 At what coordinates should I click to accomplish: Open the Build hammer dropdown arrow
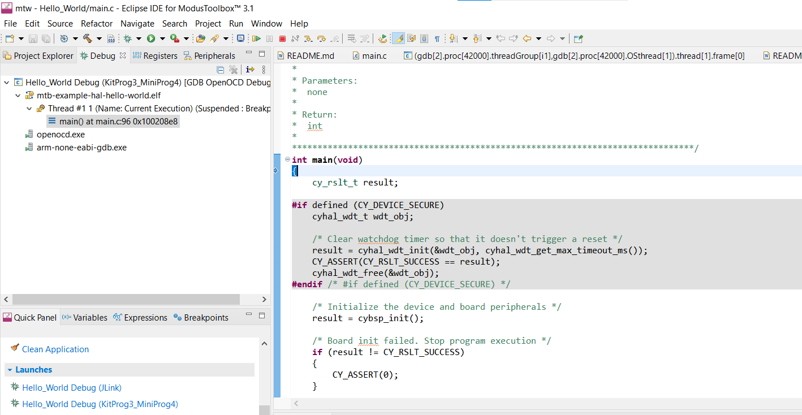99,38
